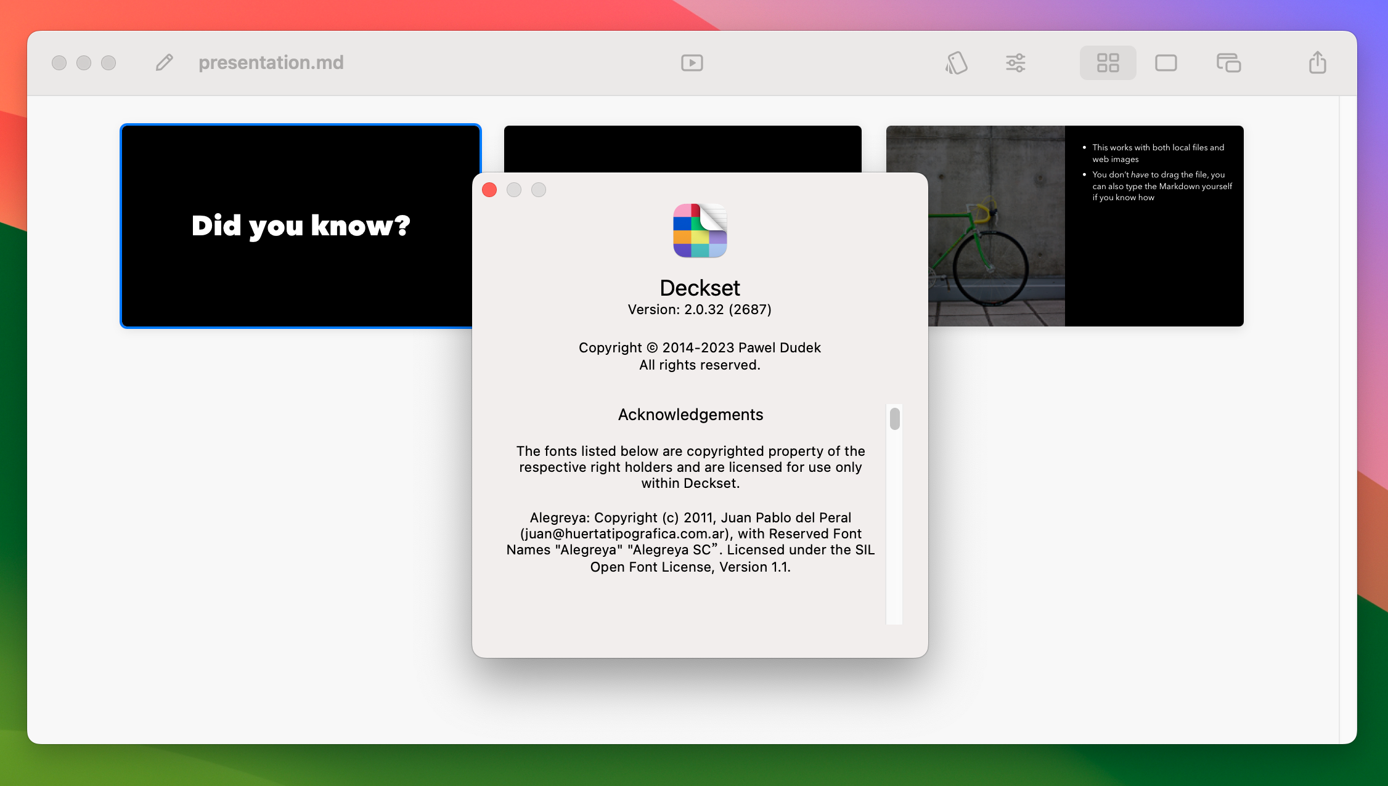Switch to grid overview view mode

[x=1108, y=62]
